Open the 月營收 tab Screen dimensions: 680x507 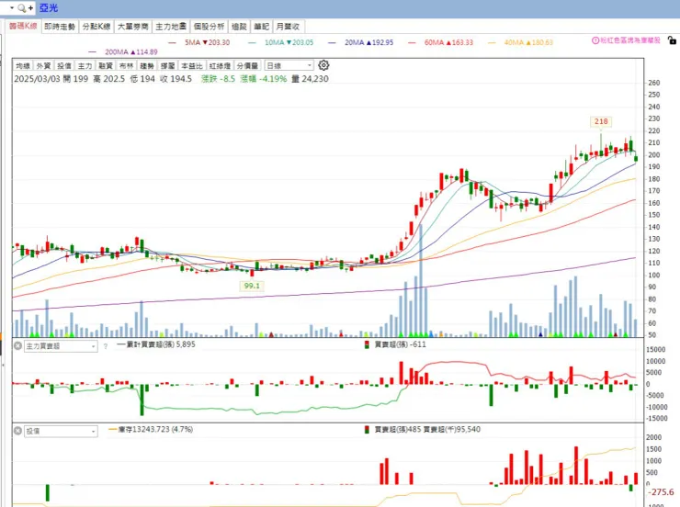coord(288,27)
